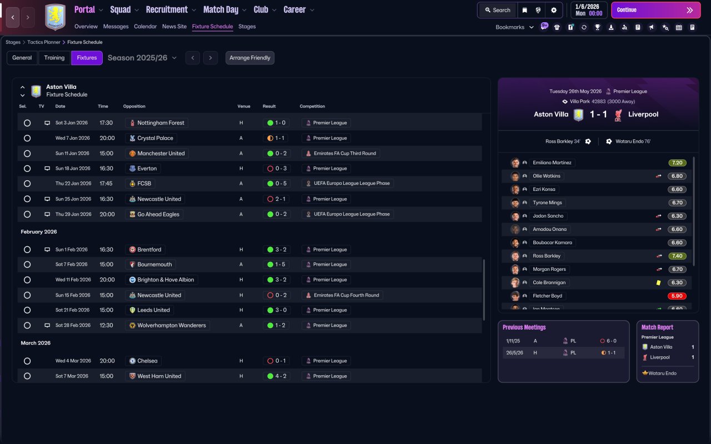Click the trophy icon in bookmarks bar

pyautogui.click(x=598, y=27)
